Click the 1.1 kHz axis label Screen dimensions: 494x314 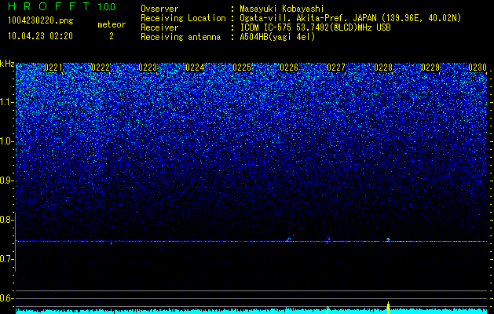7,102
